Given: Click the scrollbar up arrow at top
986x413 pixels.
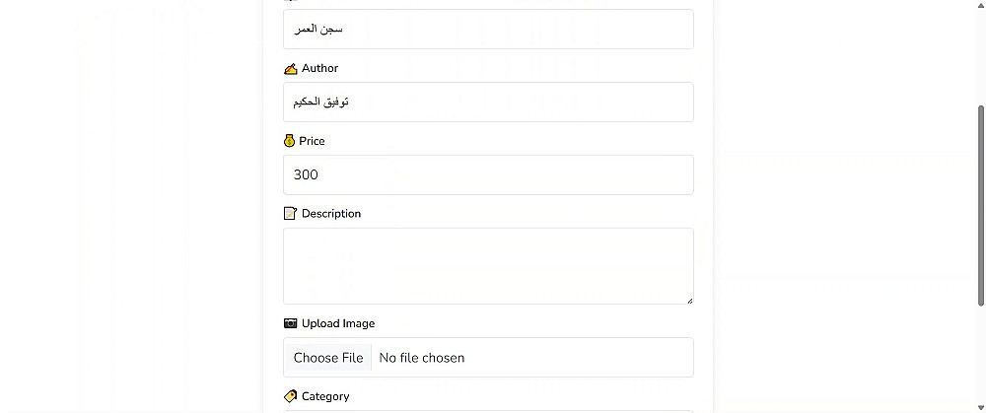Looking at the screenshot, I should click(981, 4).
